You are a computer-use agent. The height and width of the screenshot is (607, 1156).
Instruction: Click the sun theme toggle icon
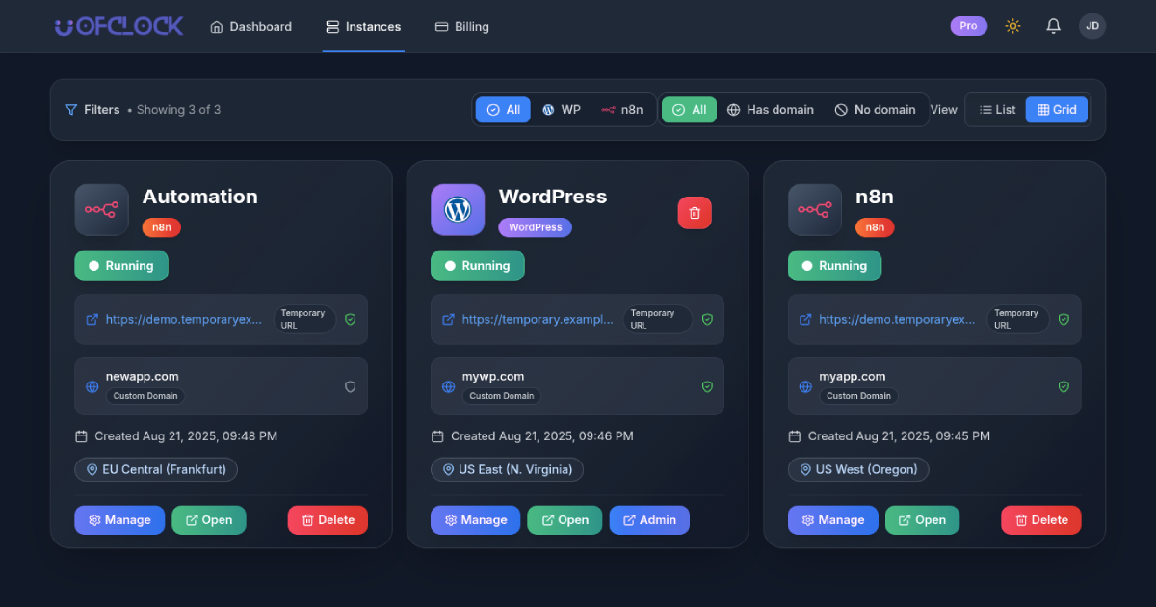(x=1012, y=26)
